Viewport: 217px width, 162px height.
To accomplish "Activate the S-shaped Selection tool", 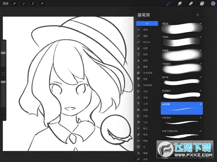I will (33, 4).
